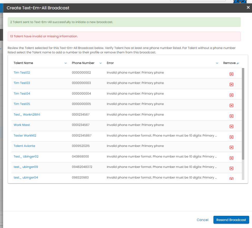The width and height of the screenshot is (252, 228).
Task: Click the red invalid information banner
Action: click(x=124, y=36)
